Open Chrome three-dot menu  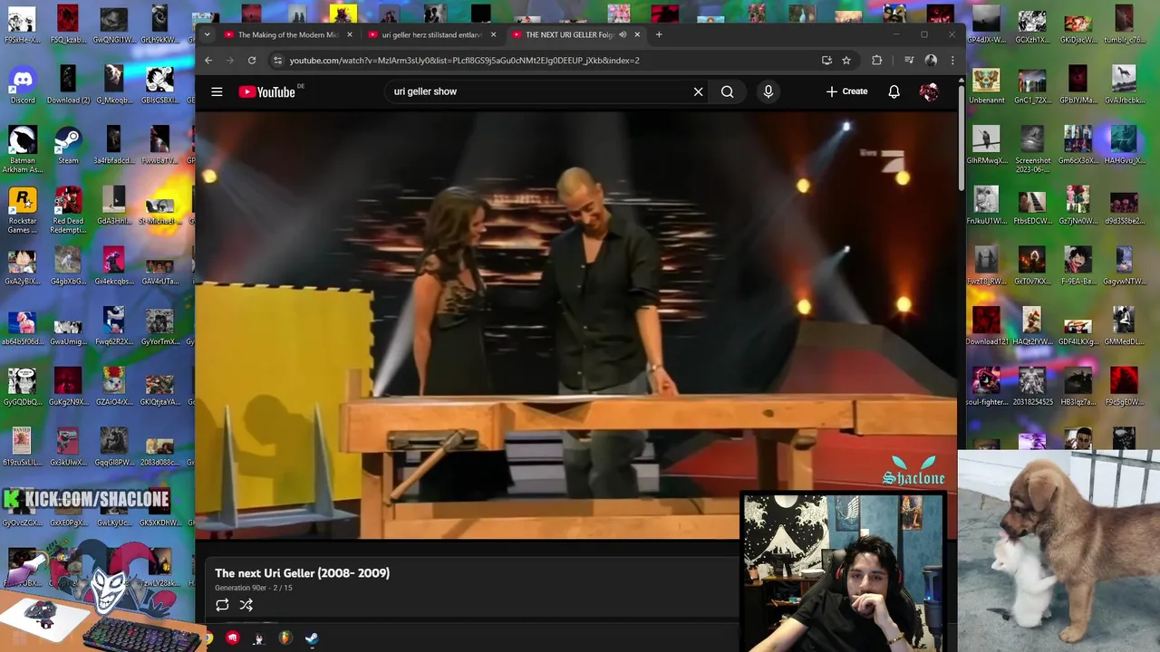pos(952,60)
